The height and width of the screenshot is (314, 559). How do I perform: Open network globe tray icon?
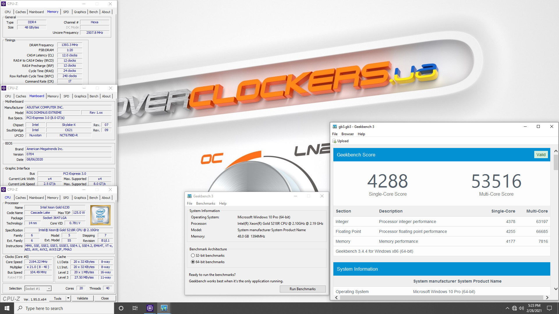tap(514, 308)
